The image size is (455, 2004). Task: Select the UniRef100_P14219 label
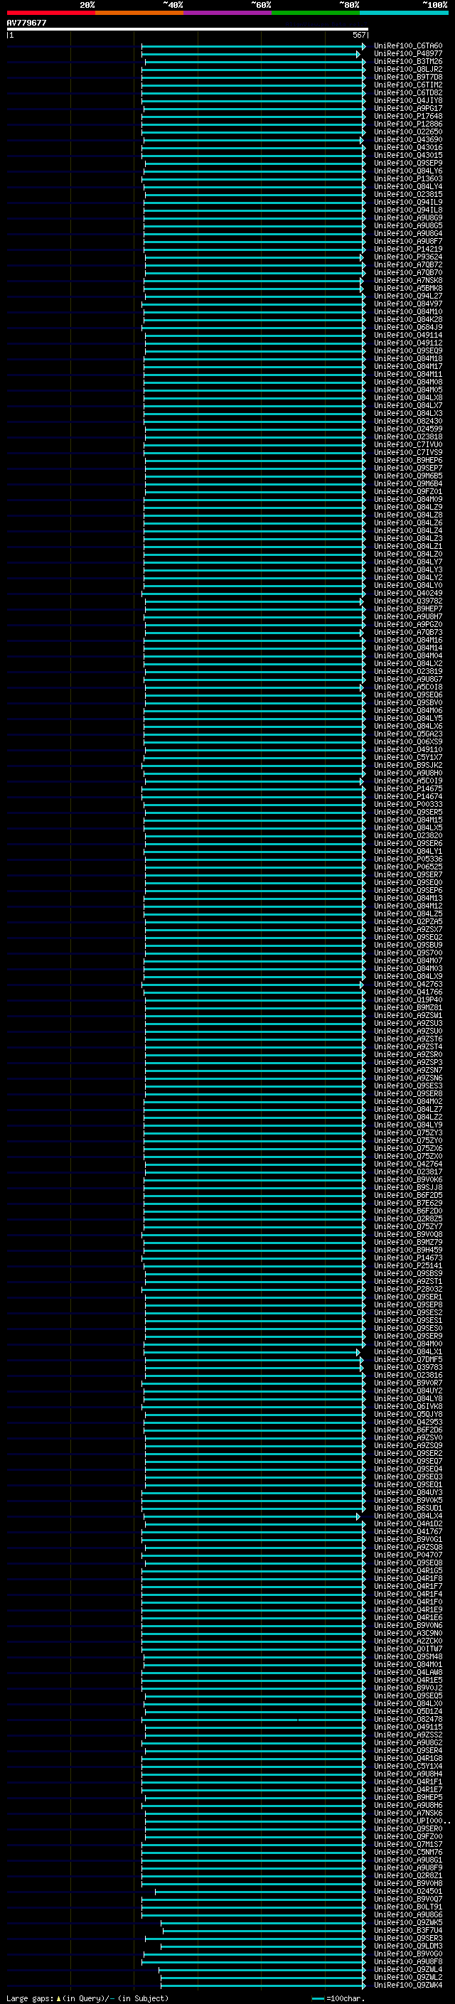(x=407, y=249)
